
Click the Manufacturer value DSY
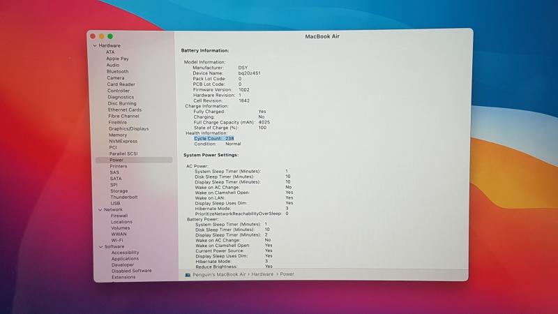tap(243, 67)
